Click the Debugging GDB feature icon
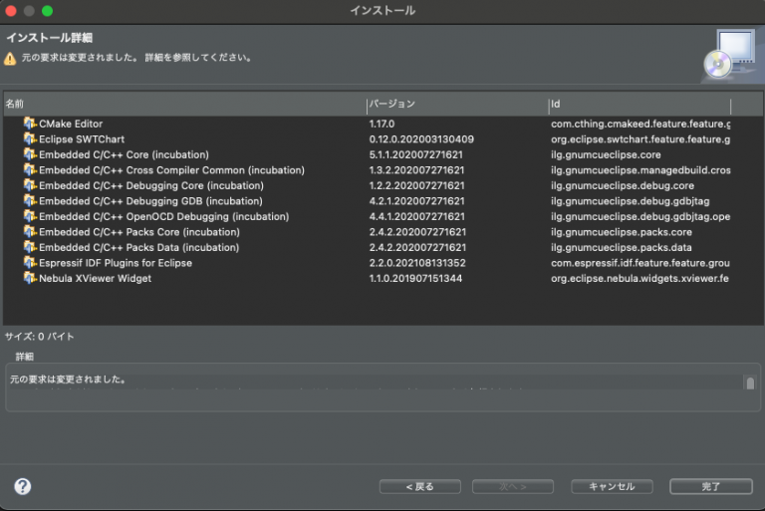The height and width of the screenshot is (511, 765). point(30,200)
